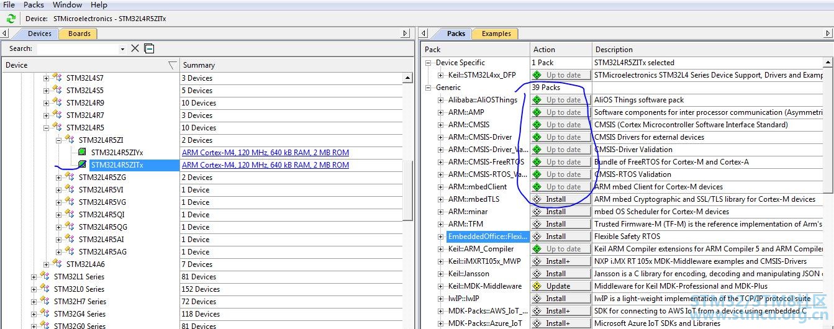Expand the Alibaba::AliOSThings pack entry
Viewport: 834px width, 329px height.
pyautogui.click(x=440, y=100)
